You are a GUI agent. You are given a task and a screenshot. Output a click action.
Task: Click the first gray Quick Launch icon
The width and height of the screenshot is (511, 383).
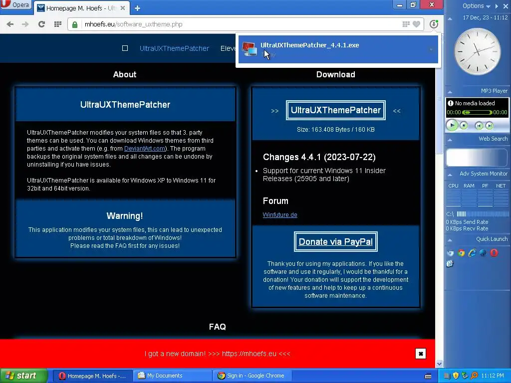pos(450,253)
